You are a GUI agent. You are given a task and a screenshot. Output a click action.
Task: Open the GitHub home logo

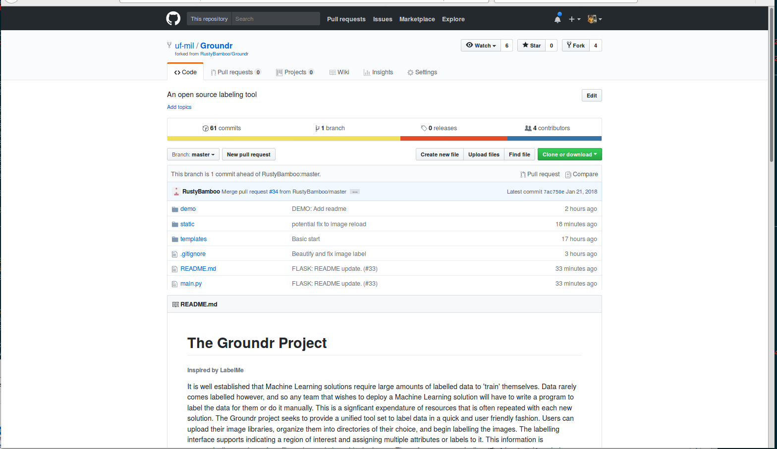[173, 19]
